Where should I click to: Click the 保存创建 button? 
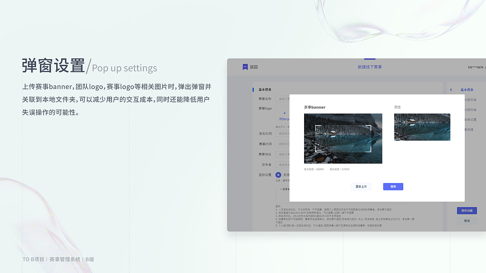pos(467,210)
